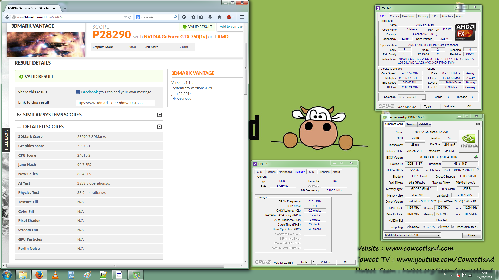Image resolution: width=499 pixels, height=280 pixels.
Task: Collapse the Detailed Scores section
Action: 160,127
